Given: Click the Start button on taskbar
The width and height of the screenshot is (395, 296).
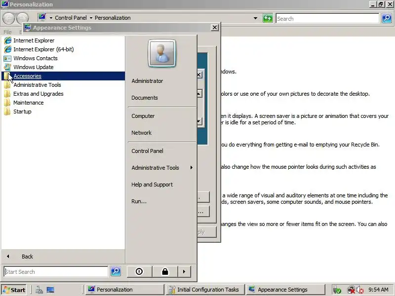Looking at the screenshot, I should (14, 290).
